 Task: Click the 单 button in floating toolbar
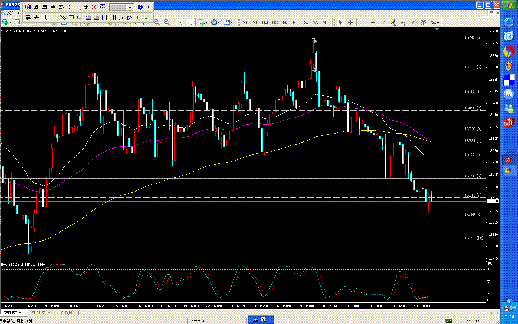45,7
